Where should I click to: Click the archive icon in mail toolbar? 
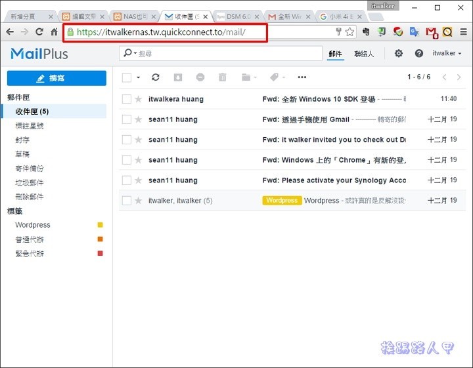click(x=178, y=77)
